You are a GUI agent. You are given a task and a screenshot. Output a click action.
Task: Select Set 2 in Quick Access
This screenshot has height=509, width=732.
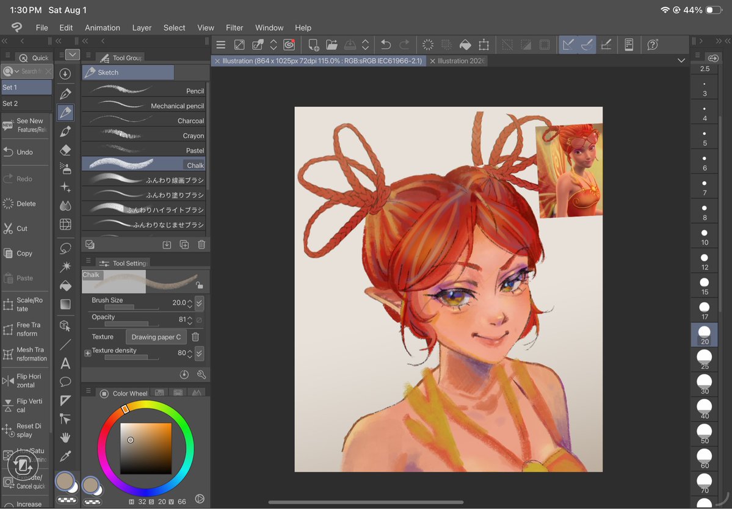[26, 104]
